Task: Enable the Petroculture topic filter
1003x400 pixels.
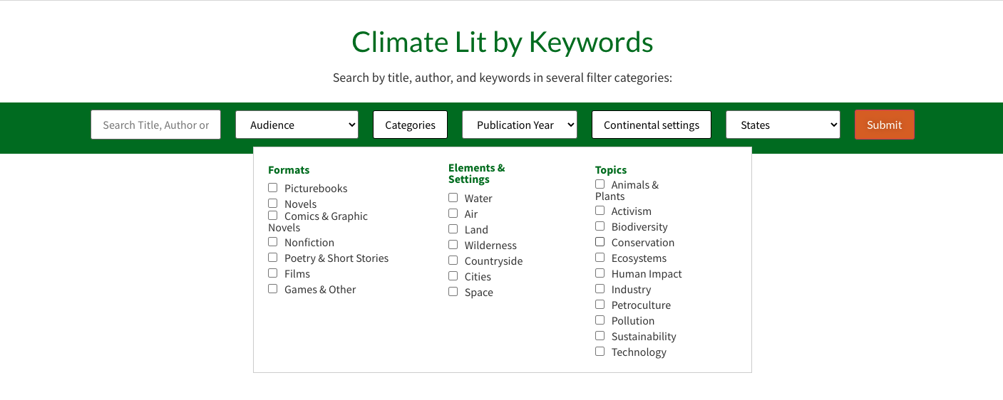Action: (600, 305)
